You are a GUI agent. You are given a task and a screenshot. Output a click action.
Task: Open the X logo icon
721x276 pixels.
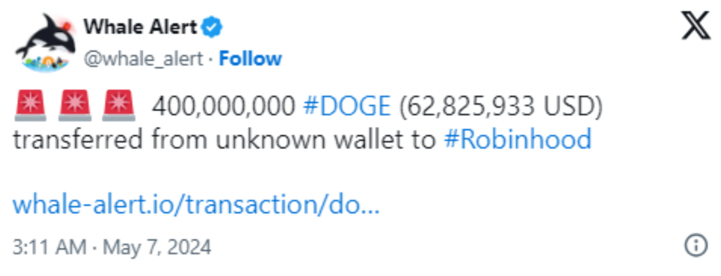pos(695,26)
